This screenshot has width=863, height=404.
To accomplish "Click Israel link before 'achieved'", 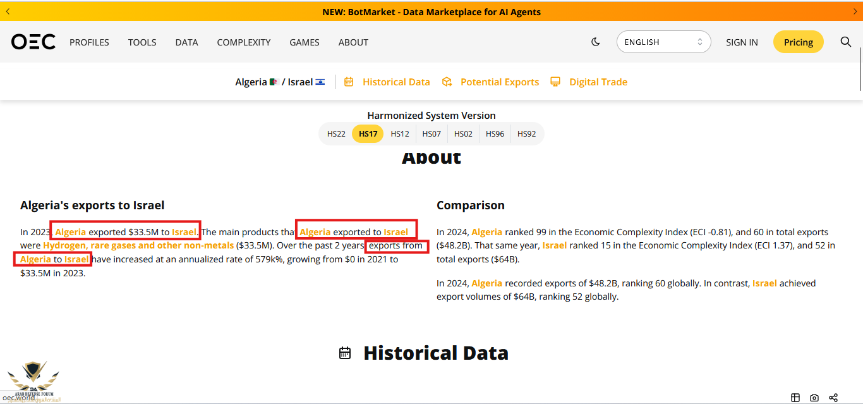I will tap(764, 283).
